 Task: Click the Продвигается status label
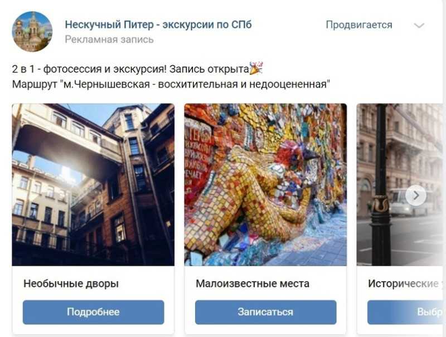359,25
